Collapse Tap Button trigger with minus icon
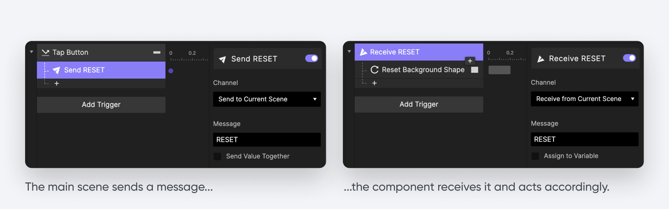This screenshot has height=209, width=669. pyautogui.click(x=157, y=53)
